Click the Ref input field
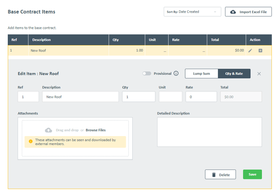Image resolution: width=276 pixels, height=192 pixels. tap(28, 97)
